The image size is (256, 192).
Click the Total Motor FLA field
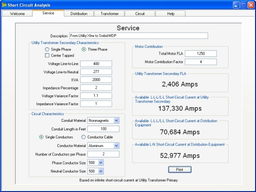coord(201,54)
